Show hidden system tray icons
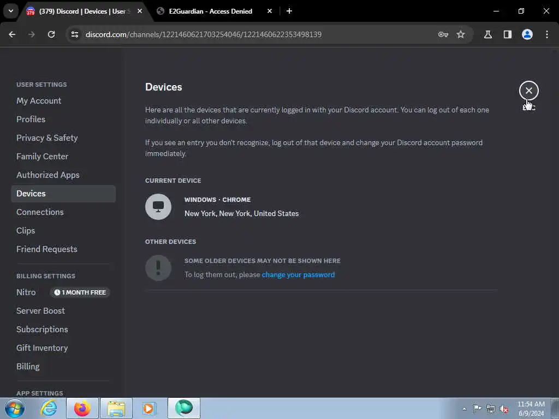This screenshot has height=419, width=559. pyautogui.click(x=464, y=409)
